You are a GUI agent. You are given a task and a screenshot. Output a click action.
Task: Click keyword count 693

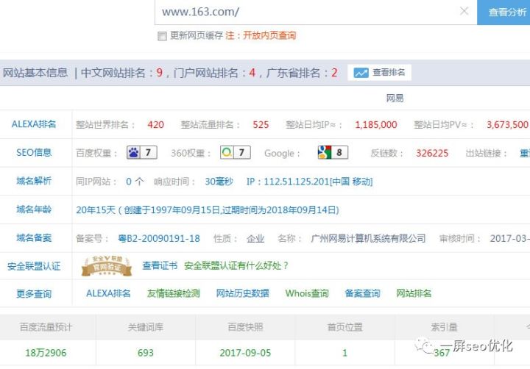[146, 353]
